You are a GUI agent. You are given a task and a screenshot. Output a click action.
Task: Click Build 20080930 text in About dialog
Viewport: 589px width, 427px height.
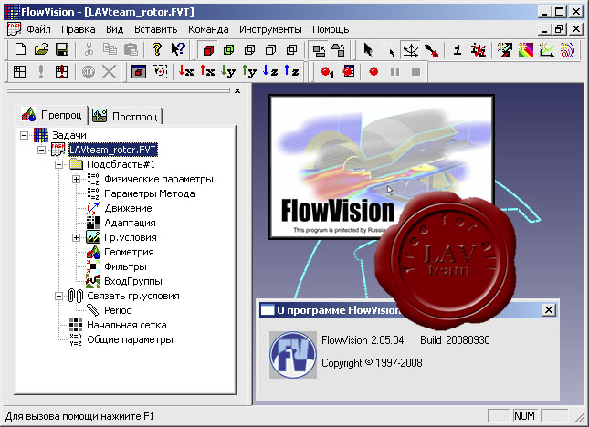tap(455, 340)
